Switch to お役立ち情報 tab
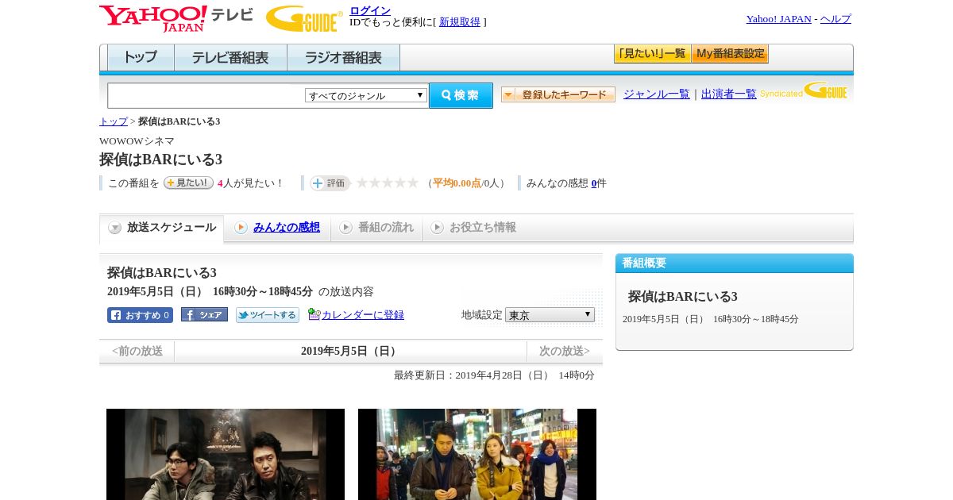Viewport: 953px width, 500px height. (x=474, y=228)
